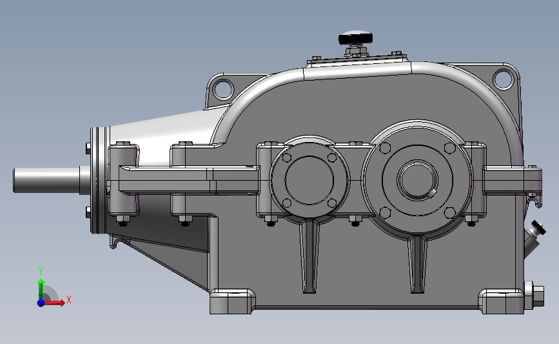Click the right mounting foot of the housing
559x344 pixels.
(501, 301)
